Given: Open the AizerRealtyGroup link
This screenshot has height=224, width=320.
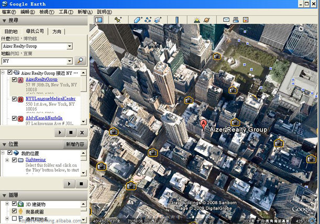Looking at the screenshot, I should click(41, 80).
